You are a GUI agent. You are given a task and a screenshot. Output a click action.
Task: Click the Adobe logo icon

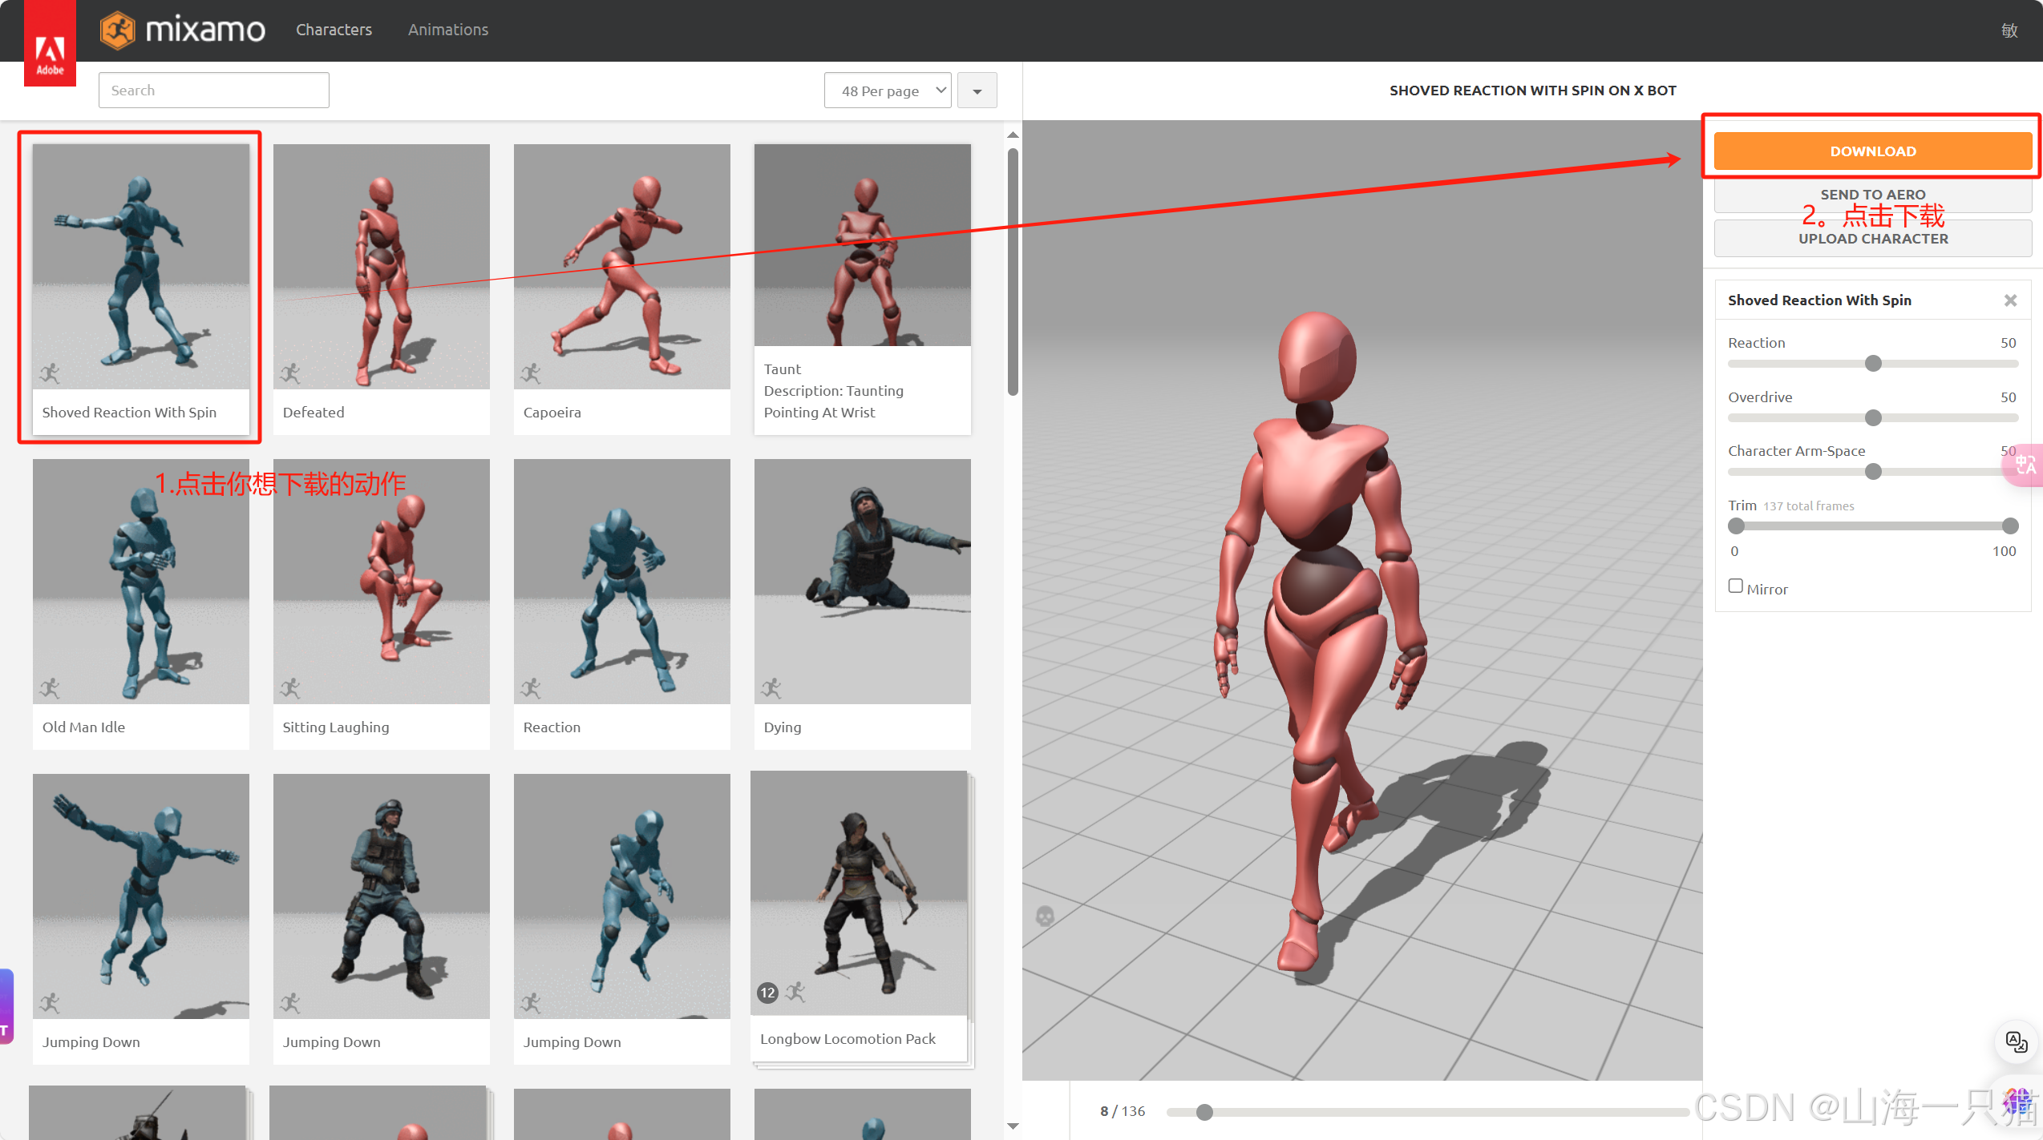[x=50, y=43]
